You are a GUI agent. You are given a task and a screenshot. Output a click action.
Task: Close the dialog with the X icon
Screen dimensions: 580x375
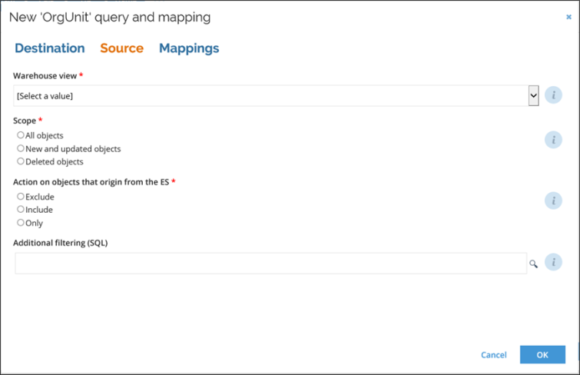[568, 16]
